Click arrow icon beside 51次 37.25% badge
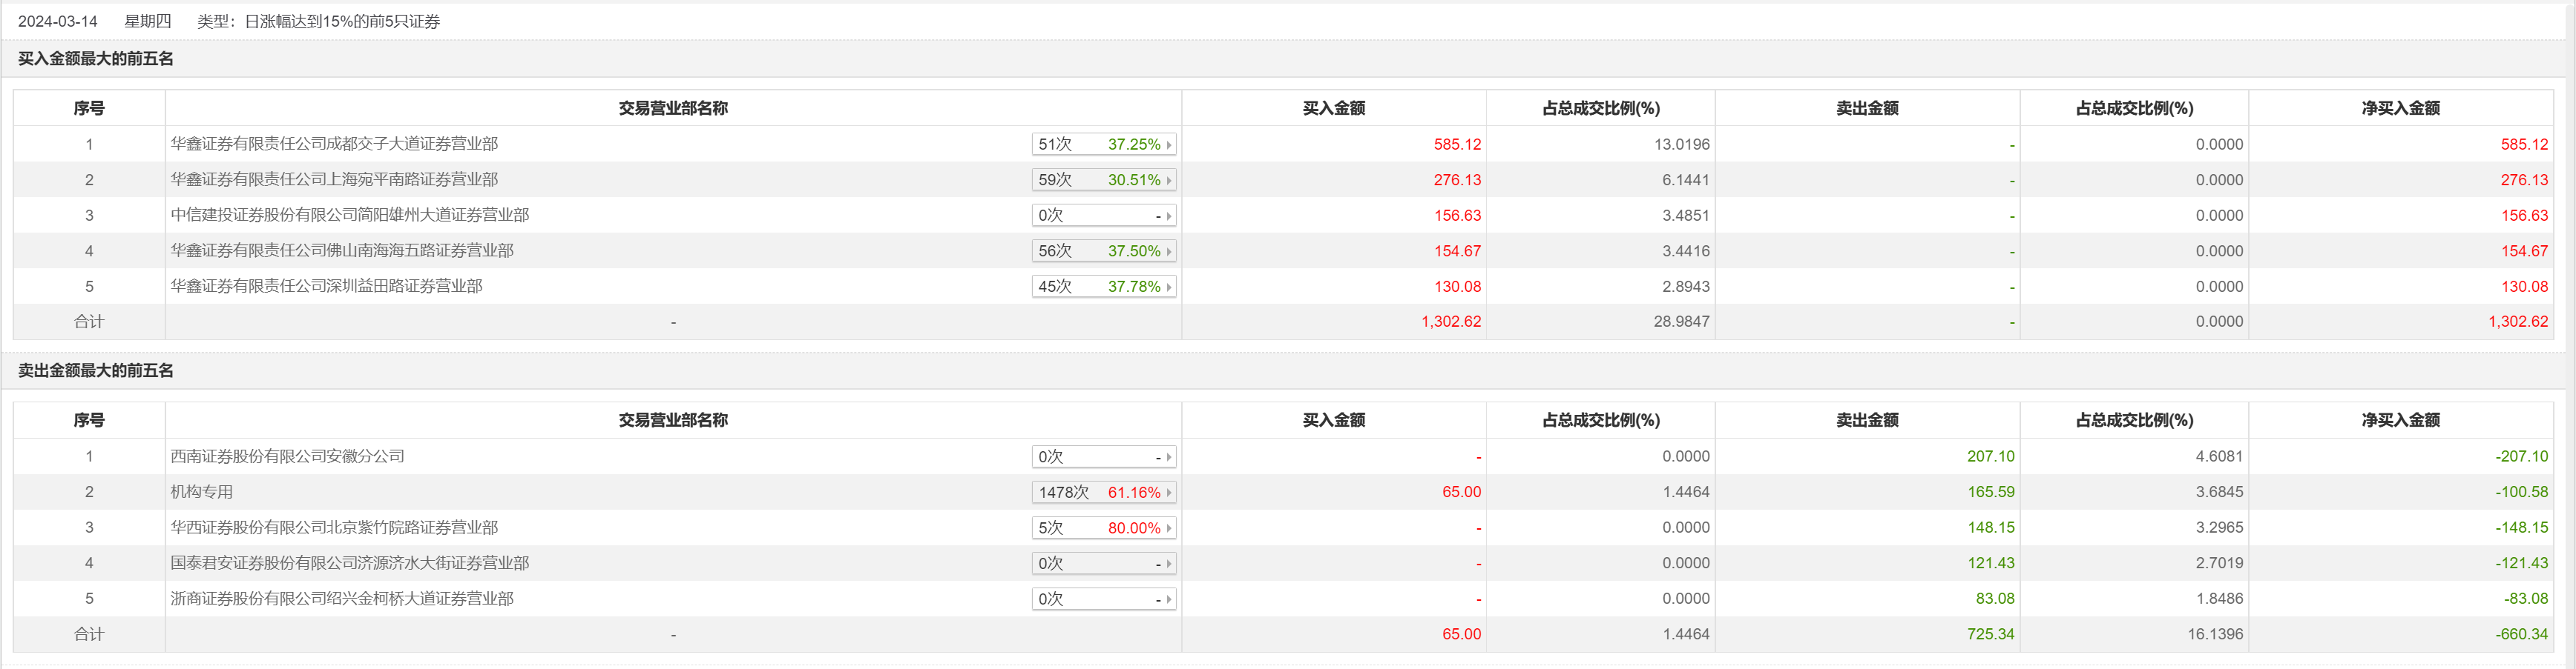2576x669 pixels. click(x=1168, y=144)
